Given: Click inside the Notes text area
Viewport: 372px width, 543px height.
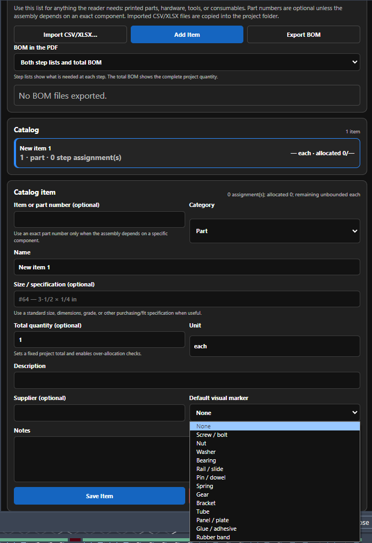Looking at the screenshot, I should 101,459.
